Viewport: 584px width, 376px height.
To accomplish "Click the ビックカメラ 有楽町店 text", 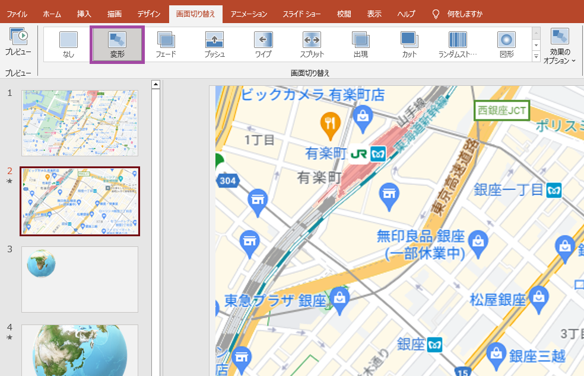I will [313, 95].
